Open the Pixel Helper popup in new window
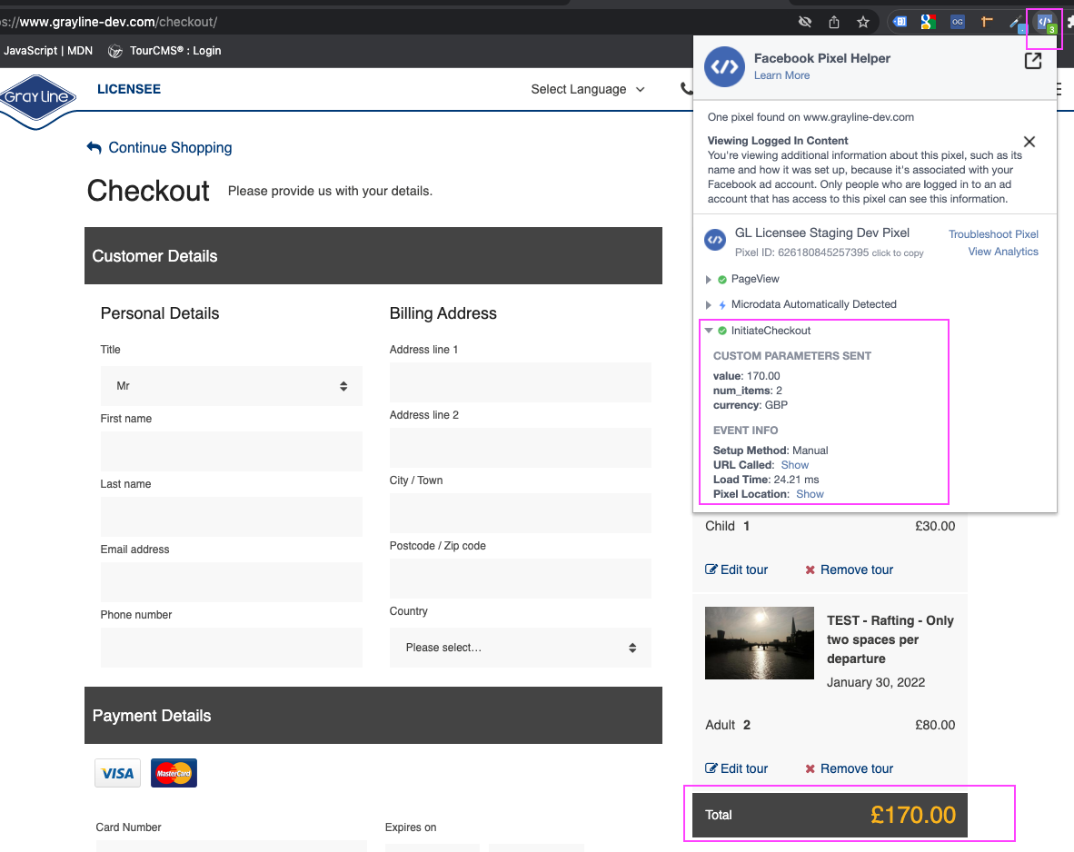This screenshot has width=1074, height=852. point(1033,60)
